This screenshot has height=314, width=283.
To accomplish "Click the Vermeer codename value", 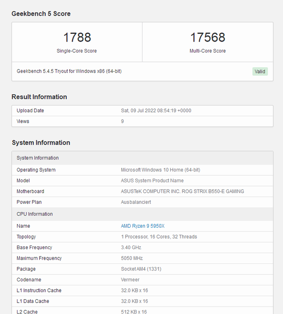I will click(130, 279).
